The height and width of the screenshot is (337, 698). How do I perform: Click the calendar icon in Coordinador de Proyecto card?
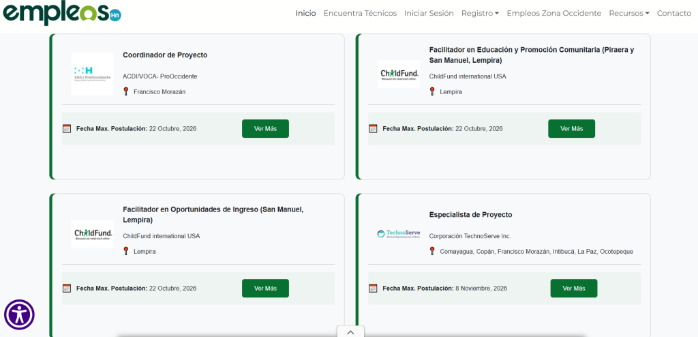[x=67, y=129]
